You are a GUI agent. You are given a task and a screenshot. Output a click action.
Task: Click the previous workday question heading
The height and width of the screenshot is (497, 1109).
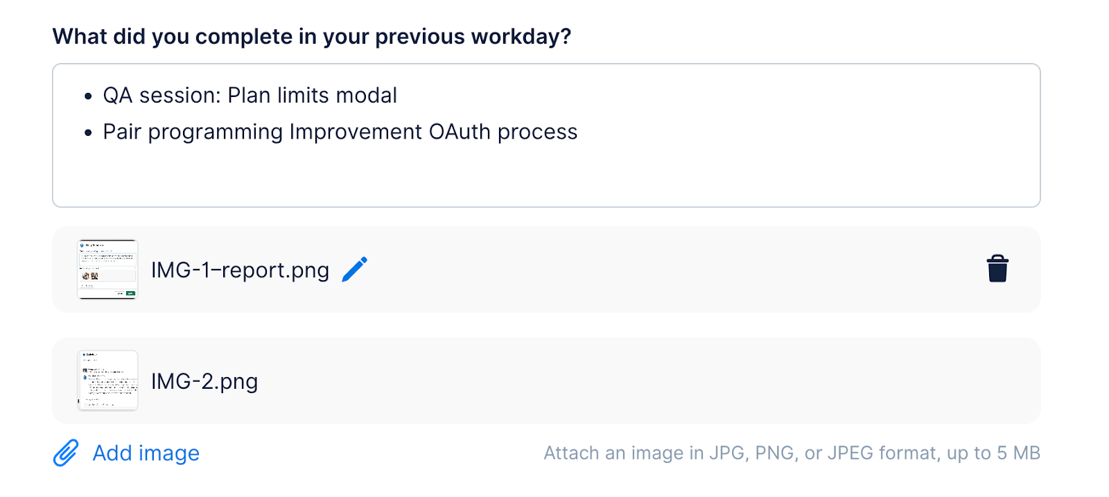(312, 36)
